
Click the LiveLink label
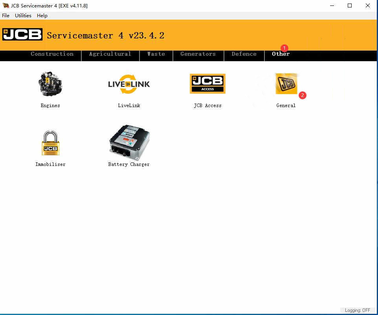129,106
